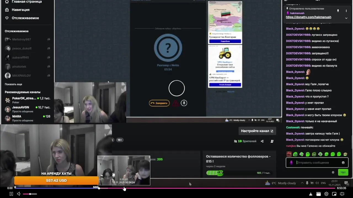Open followed channel peace_dukoff

click(27, 48)
